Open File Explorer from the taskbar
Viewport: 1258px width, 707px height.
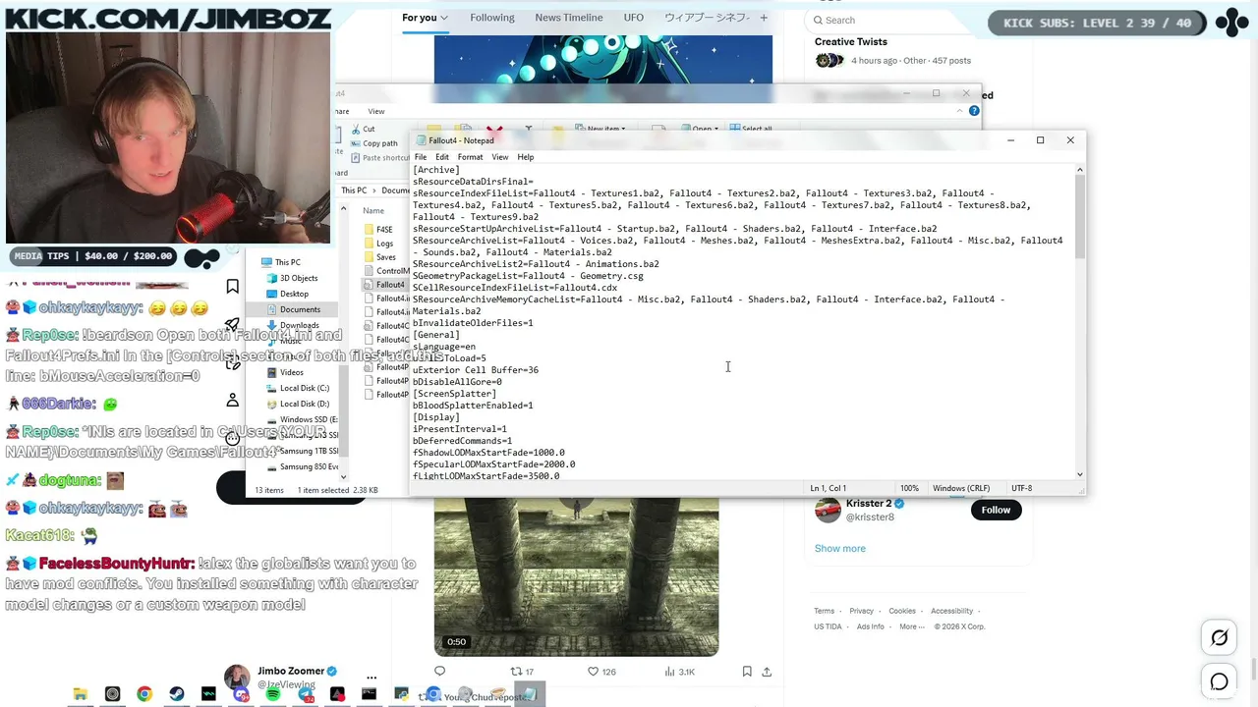tap(81, 694)
